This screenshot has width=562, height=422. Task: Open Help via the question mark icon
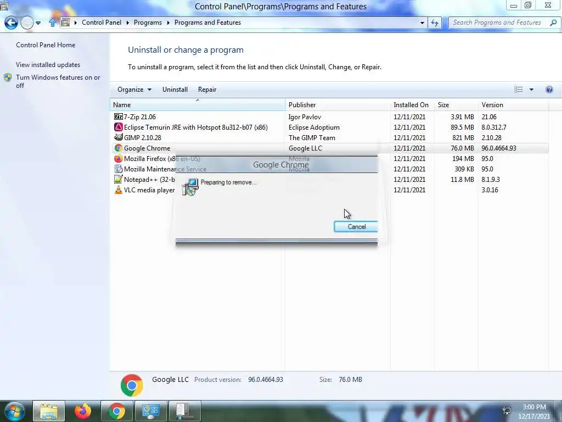(549, 90)
